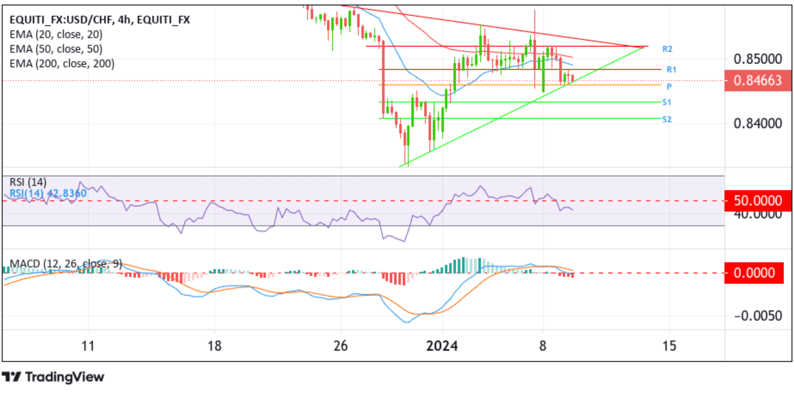Image resolution: width=794 pixels, height=394 pixels.
Task: Click the S1 support level label
Action: coord(667,102)
